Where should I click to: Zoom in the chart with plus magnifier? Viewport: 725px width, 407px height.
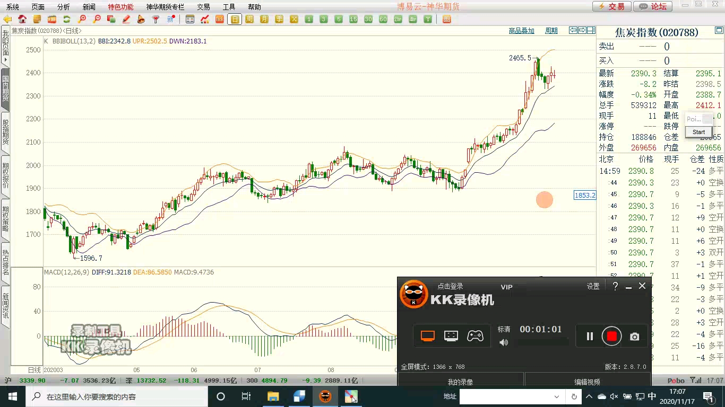click(82, 19)
